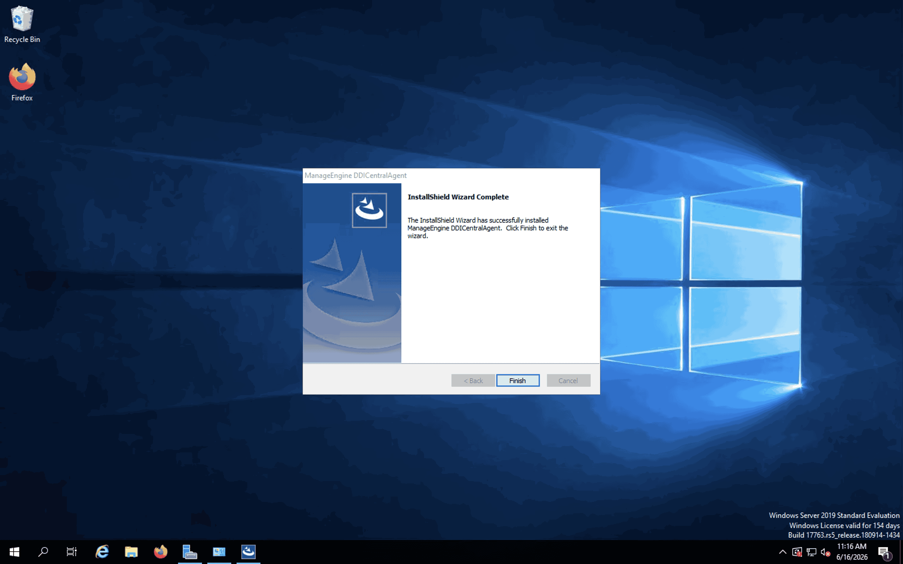Click Finish to exit the install wizard
This screenshot has width=903, height=564.
(x=517, y=380)
